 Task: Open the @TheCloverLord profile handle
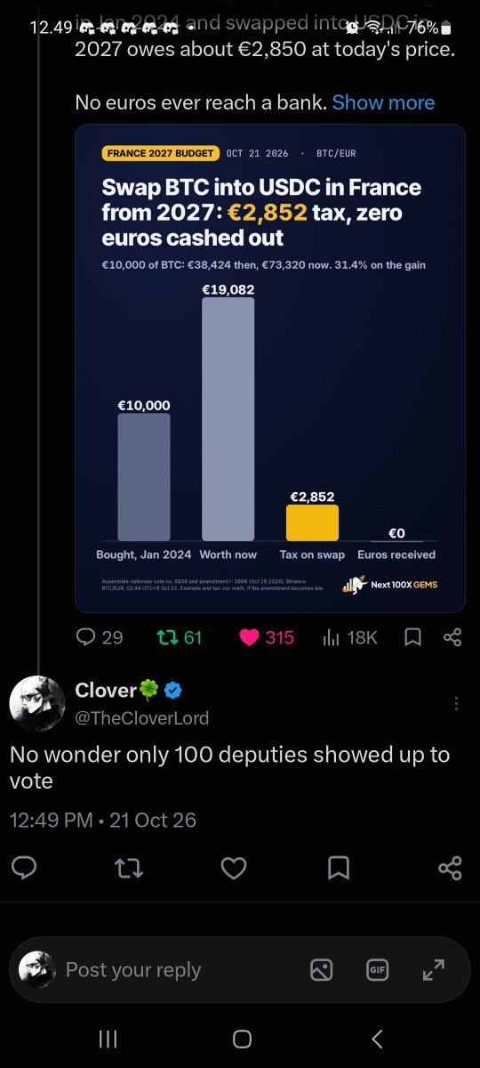(142, 717)
